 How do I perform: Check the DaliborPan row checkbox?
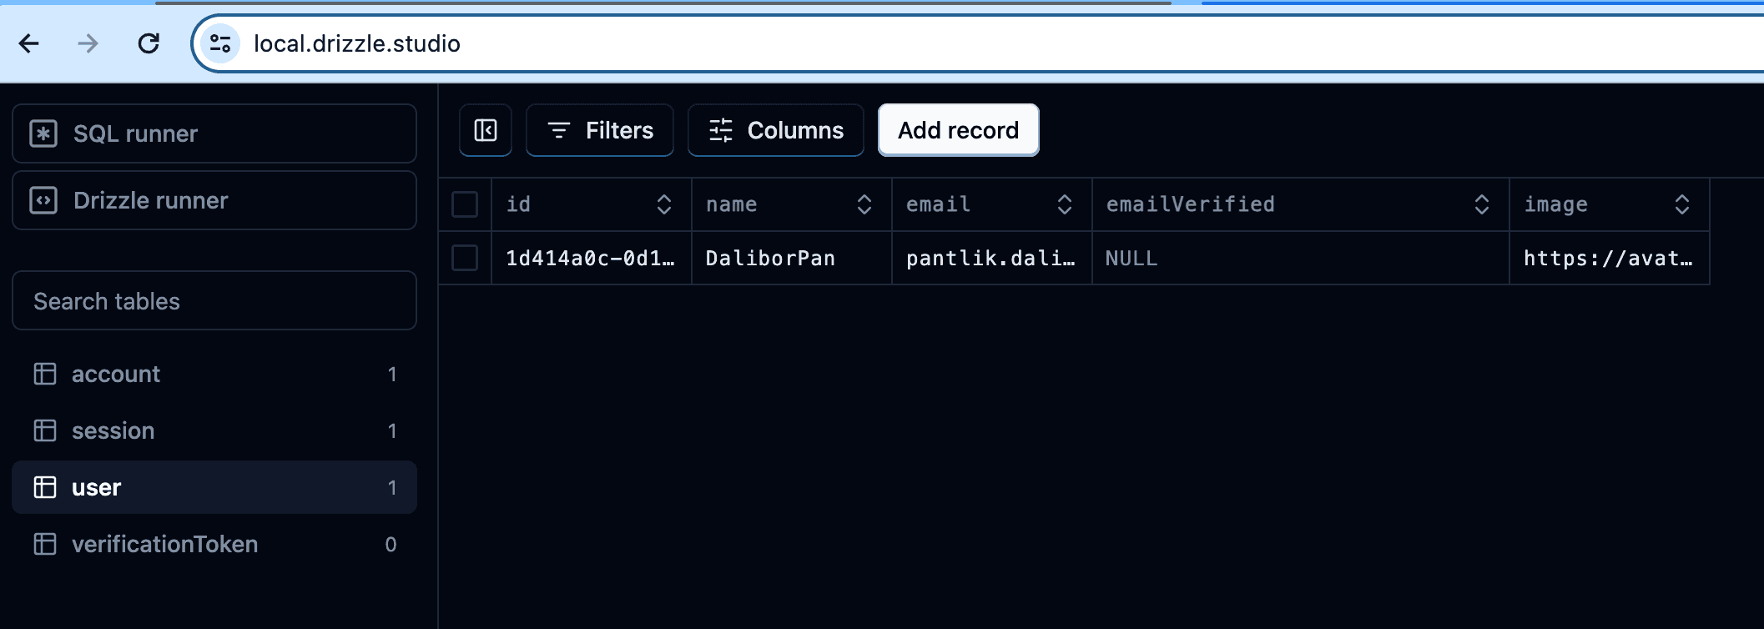pyautogui.click(x=465, y=258)
